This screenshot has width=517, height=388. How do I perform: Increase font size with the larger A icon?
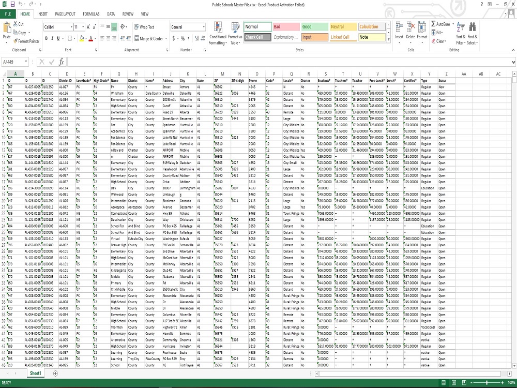[x=88, y=27]
